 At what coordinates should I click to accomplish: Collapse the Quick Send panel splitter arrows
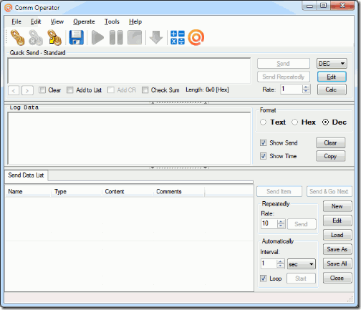pos(179,103)
